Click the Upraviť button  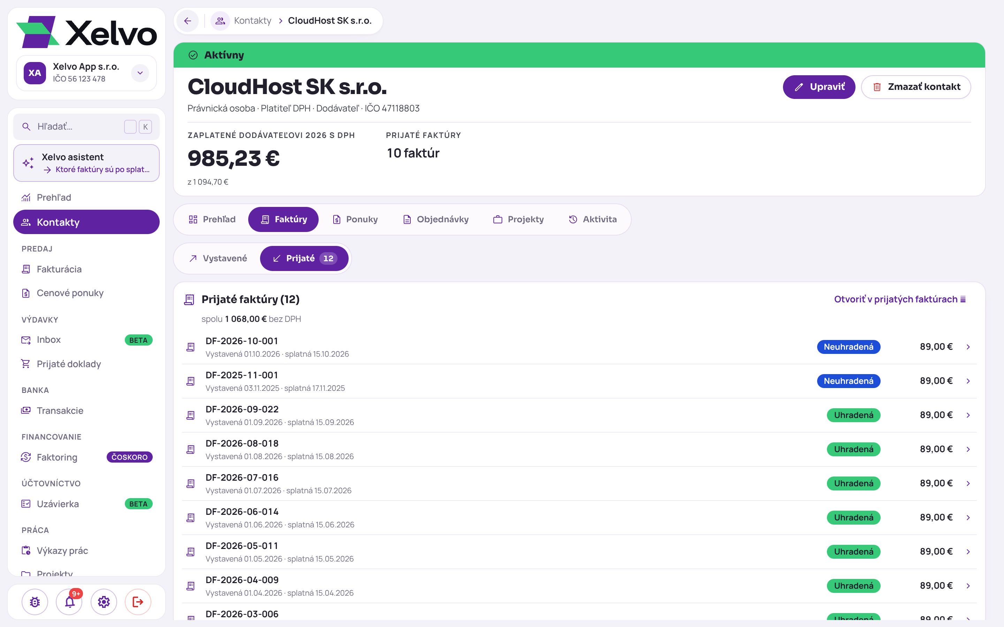819,87
